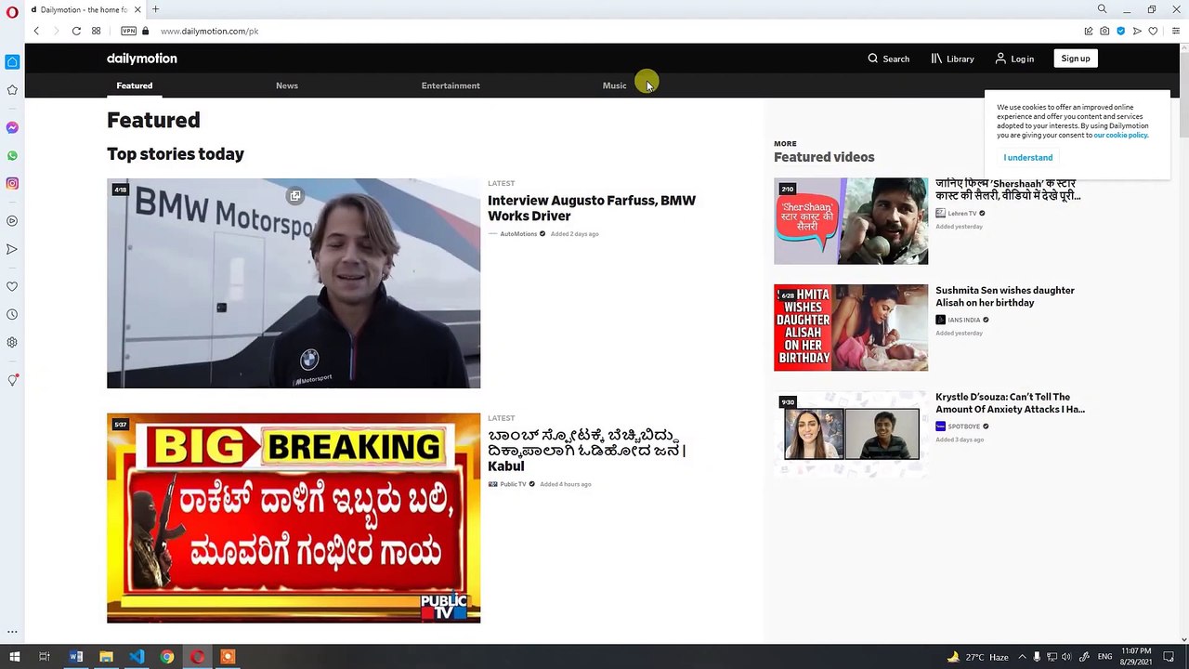Open 'Sushmita Sen wishes daughter Alisah' title
Screen dimensions: 1189x669
1005,296
